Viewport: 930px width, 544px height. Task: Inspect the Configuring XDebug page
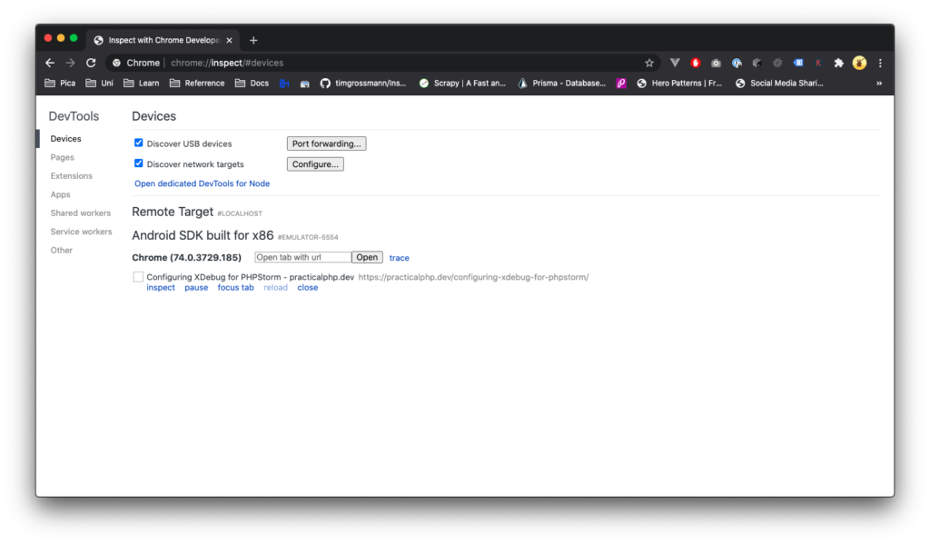point(161,288)
